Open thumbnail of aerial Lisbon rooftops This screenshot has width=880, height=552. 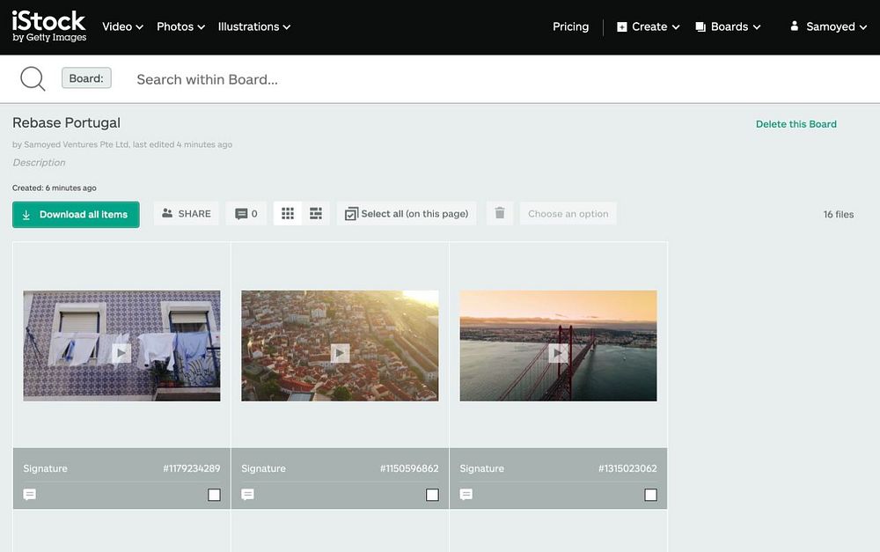(340, 345)
